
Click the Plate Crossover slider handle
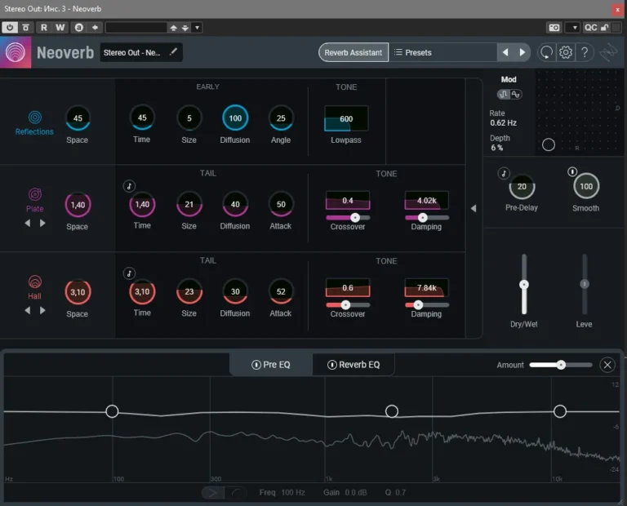click(x=355, y=217)
